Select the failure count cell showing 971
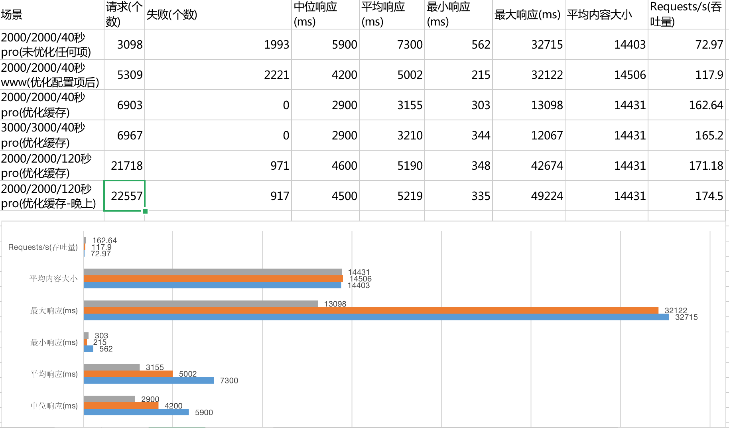Image resolution: width=729 pixels, height=428 pixels. click(218, 166)
